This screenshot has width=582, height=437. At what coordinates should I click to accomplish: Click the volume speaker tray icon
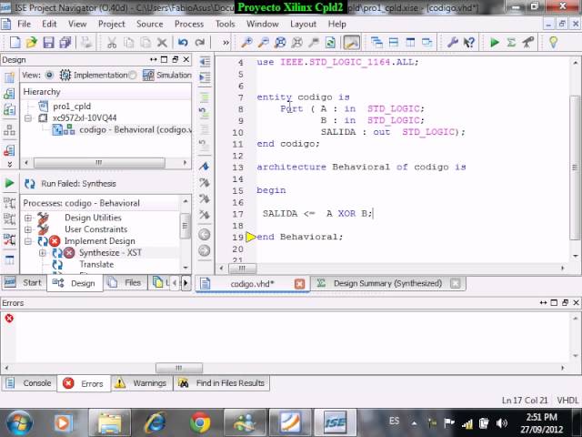(502, 422)
